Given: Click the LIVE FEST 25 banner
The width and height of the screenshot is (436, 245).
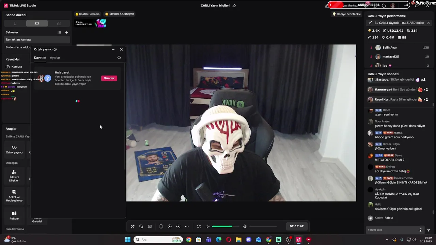Looking at the screenshot, I should pos(91,23).
